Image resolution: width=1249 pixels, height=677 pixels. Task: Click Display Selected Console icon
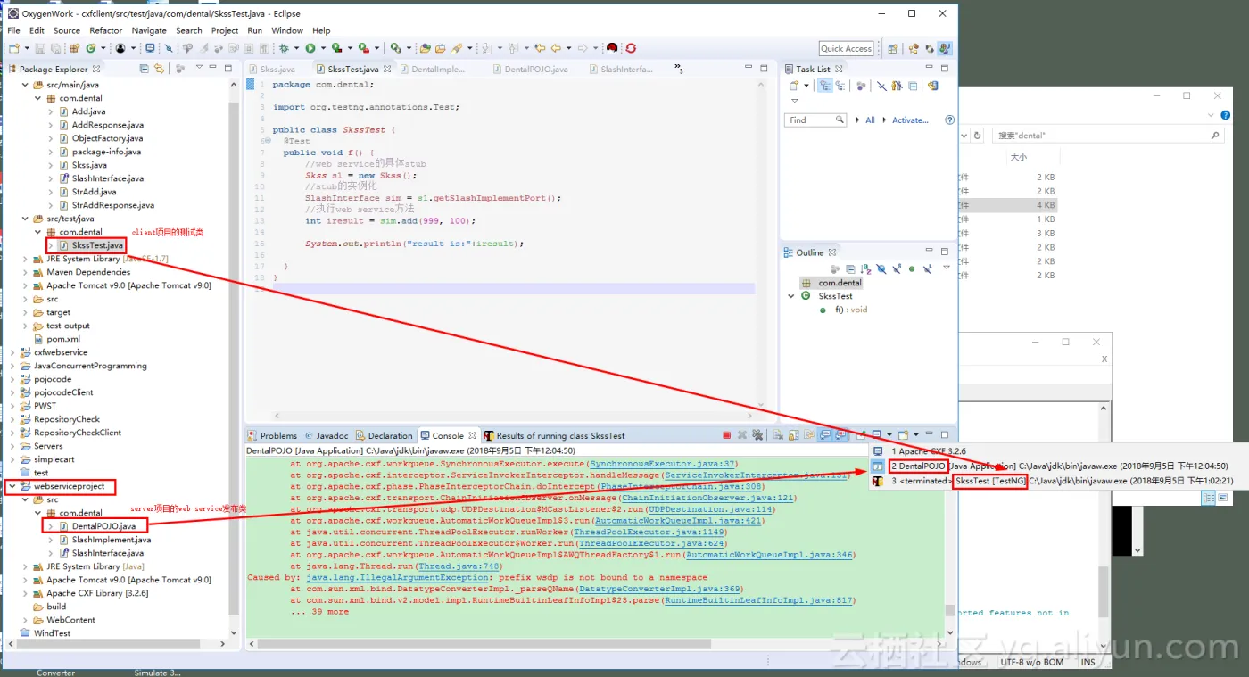(877, 435)
